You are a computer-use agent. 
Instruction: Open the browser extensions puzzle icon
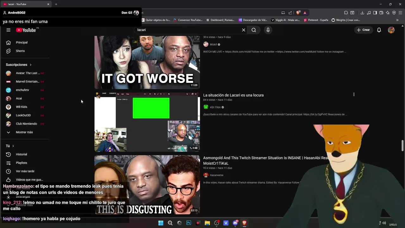coord(346,13)
